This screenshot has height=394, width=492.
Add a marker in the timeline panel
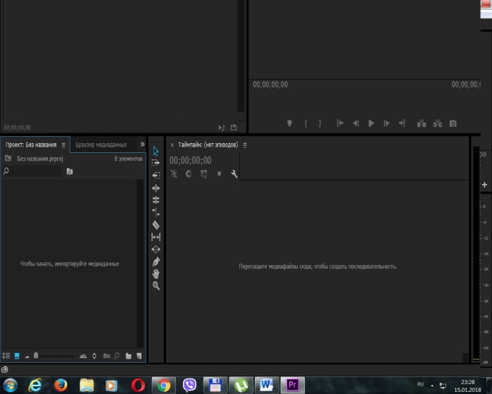pyautogui.click(x=220, y=174)
